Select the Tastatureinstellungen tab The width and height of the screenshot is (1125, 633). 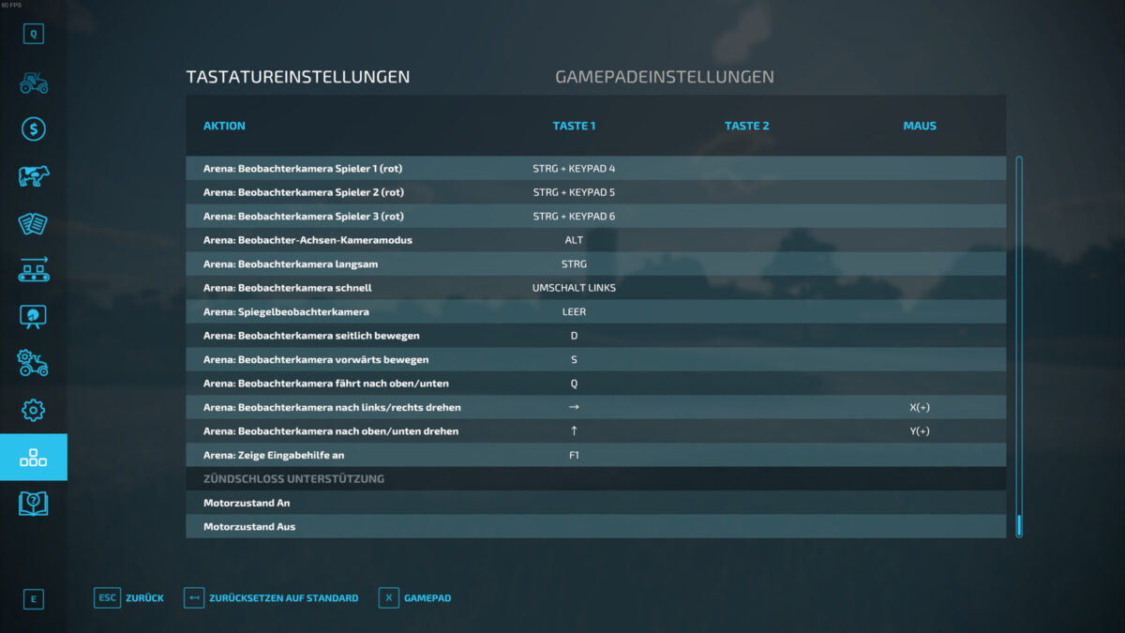coord(298,77)
